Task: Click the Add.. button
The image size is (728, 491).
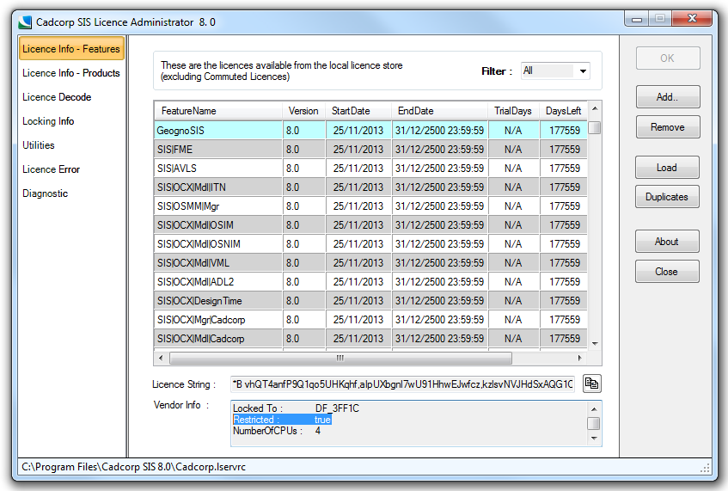Action: 668,97
